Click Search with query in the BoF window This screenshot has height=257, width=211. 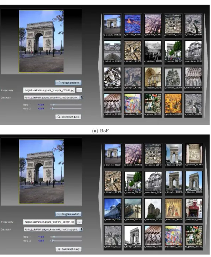coord(68,117)
